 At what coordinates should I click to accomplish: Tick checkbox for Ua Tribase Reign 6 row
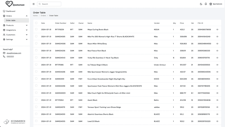tap(36, 65)
